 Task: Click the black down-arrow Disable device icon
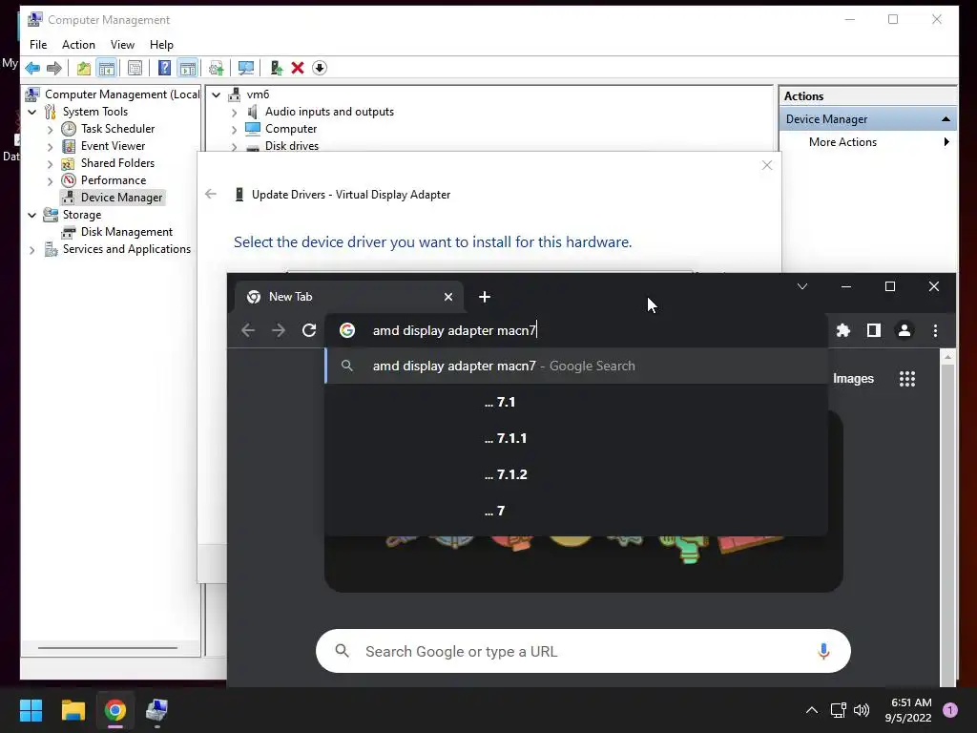click(x=320, y=68)
